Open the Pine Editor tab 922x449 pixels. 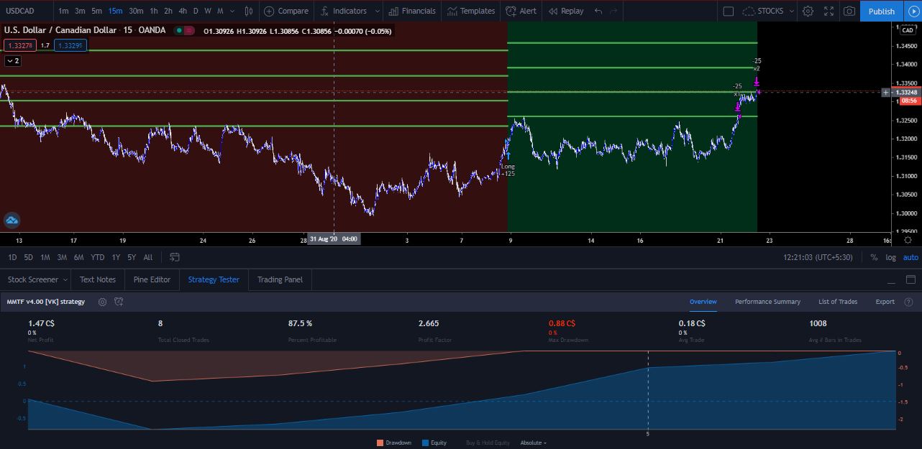(152, 279)
